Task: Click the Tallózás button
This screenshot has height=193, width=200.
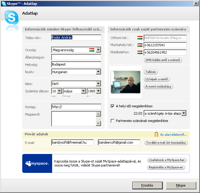Action: (151, 72)
